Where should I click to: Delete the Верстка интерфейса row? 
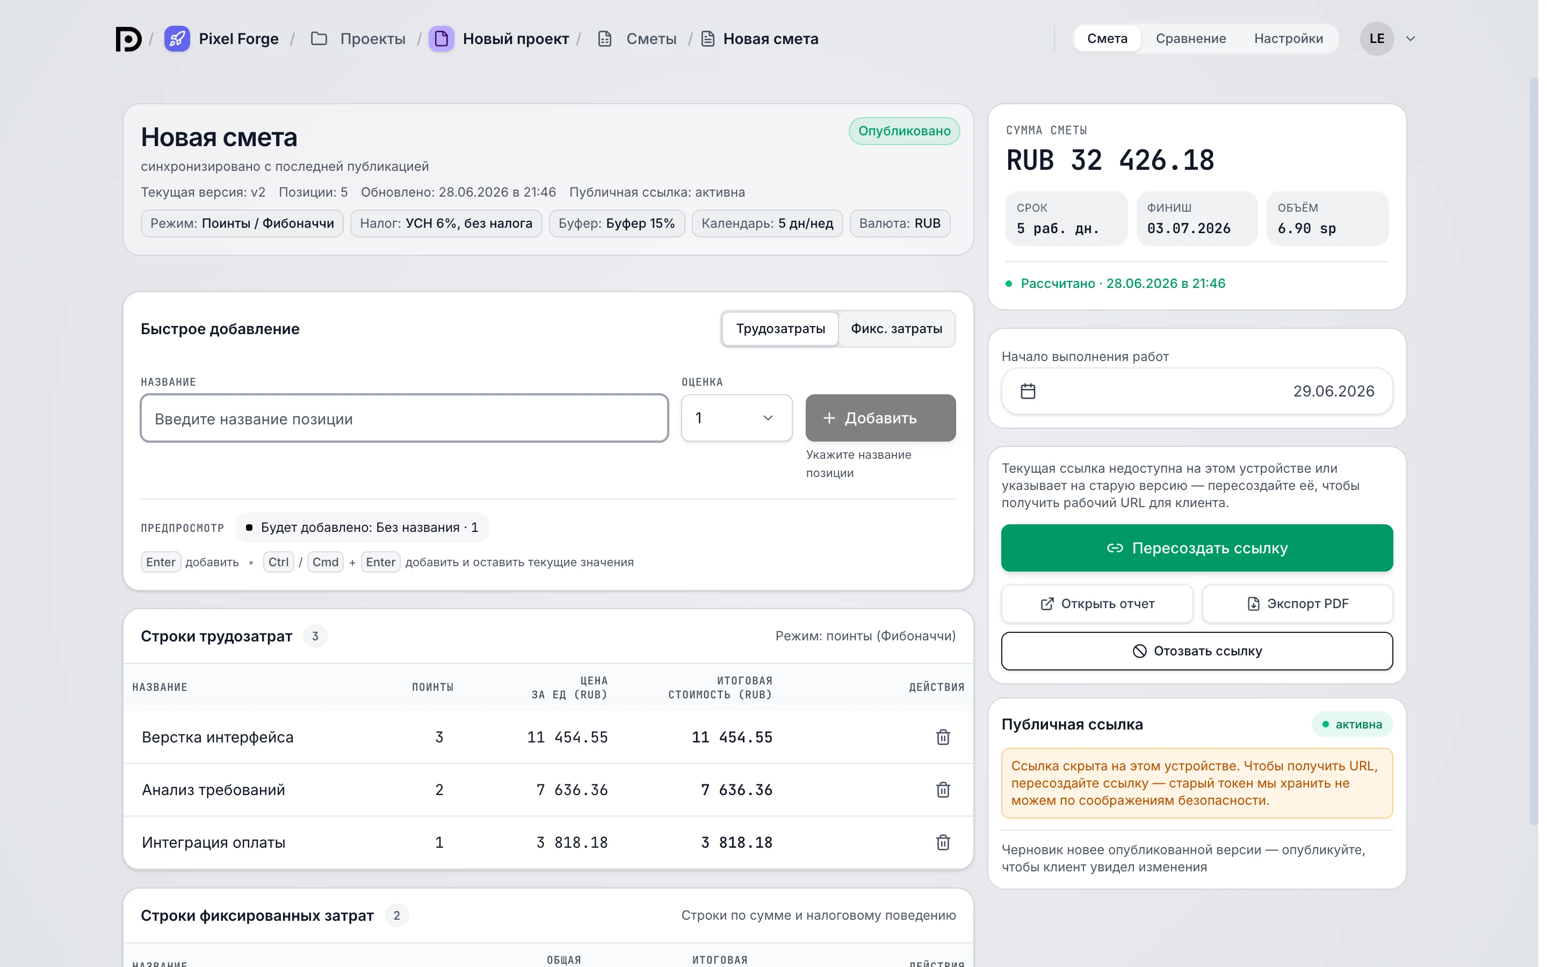click(943, 737)
